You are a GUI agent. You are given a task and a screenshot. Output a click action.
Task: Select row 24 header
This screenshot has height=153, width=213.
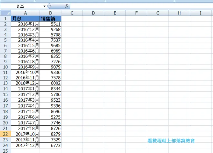[5, 145]
